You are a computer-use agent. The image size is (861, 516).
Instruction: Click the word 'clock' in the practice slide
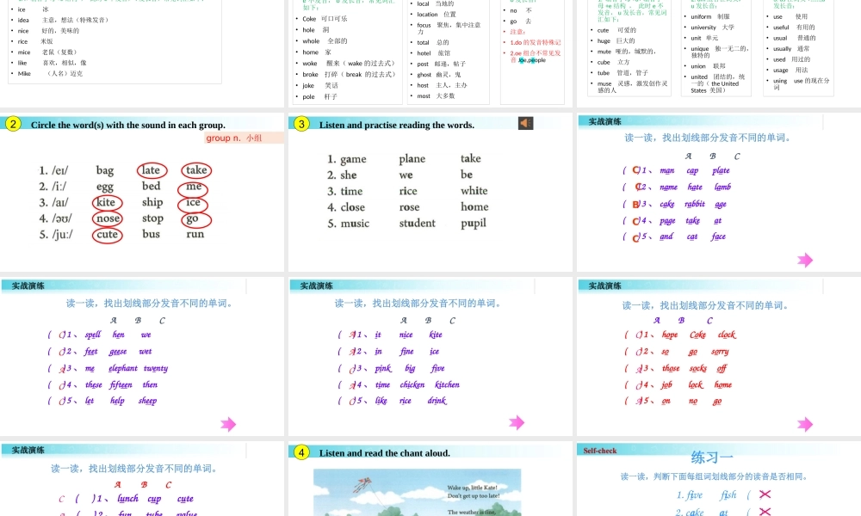(727, 335)
